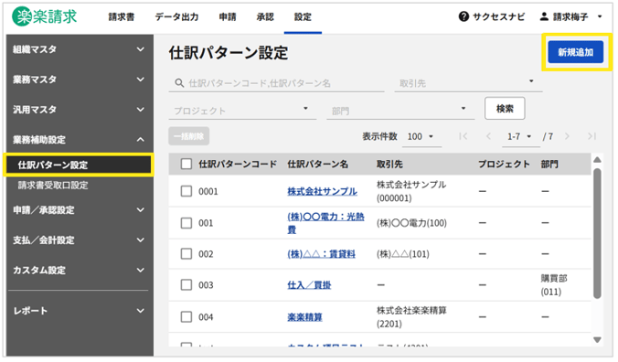618x362 pixels.
Task: Open the データ出力 top menu
Action: pyautogui.click(x=176, y=17)
